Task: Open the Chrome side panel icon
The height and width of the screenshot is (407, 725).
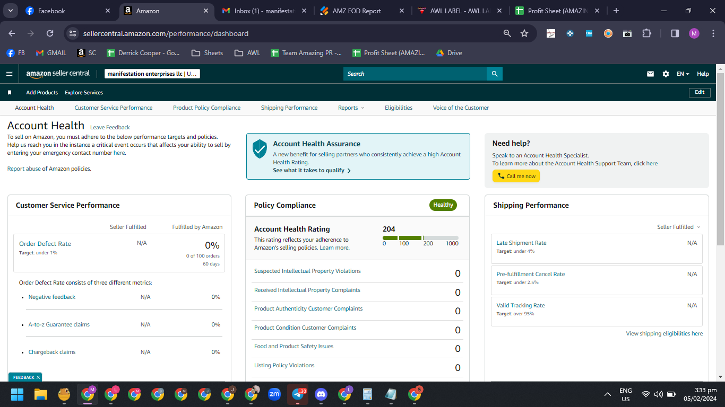Action: pos(675,33)
